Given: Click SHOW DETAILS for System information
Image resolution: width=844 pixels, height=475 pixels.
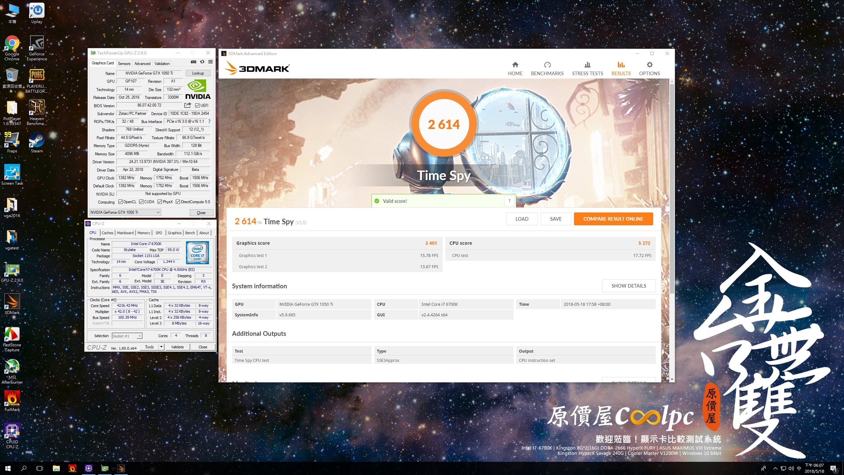Looking at the screenshot, I should (629, 286).
